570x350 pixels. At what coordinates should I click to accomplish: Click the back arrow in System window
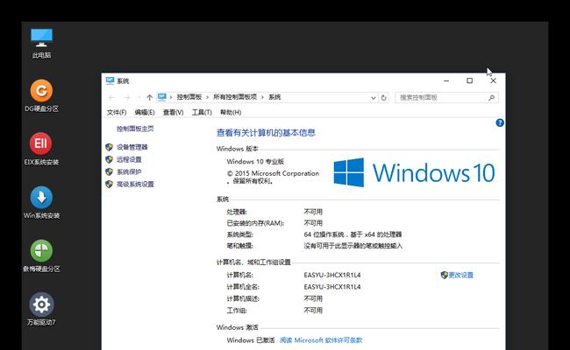coord(112,97)
